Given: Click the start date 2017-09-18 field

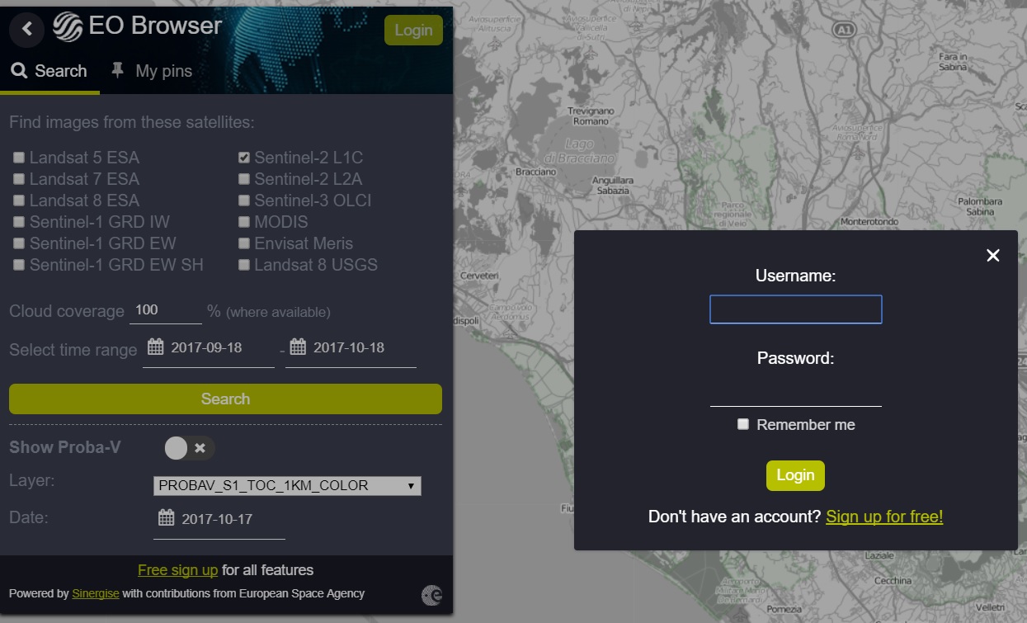Looking at the screenshot, I should (x=209, y=348).
